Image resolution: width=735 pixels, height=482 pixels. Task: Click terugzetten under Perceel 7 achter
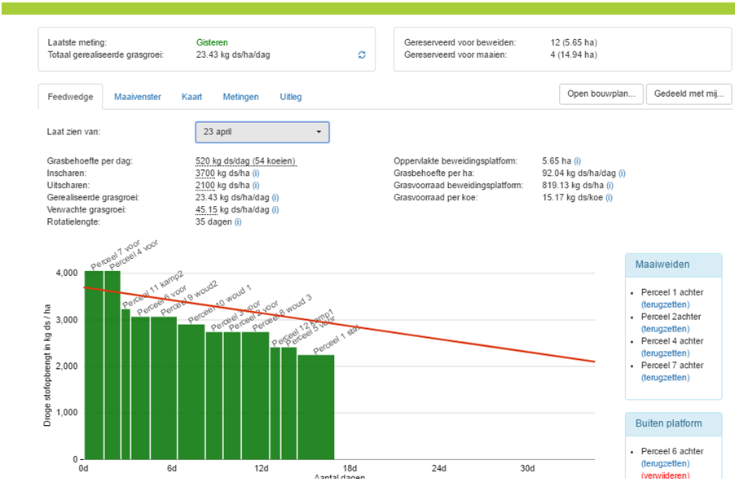[x=665, y=378]
